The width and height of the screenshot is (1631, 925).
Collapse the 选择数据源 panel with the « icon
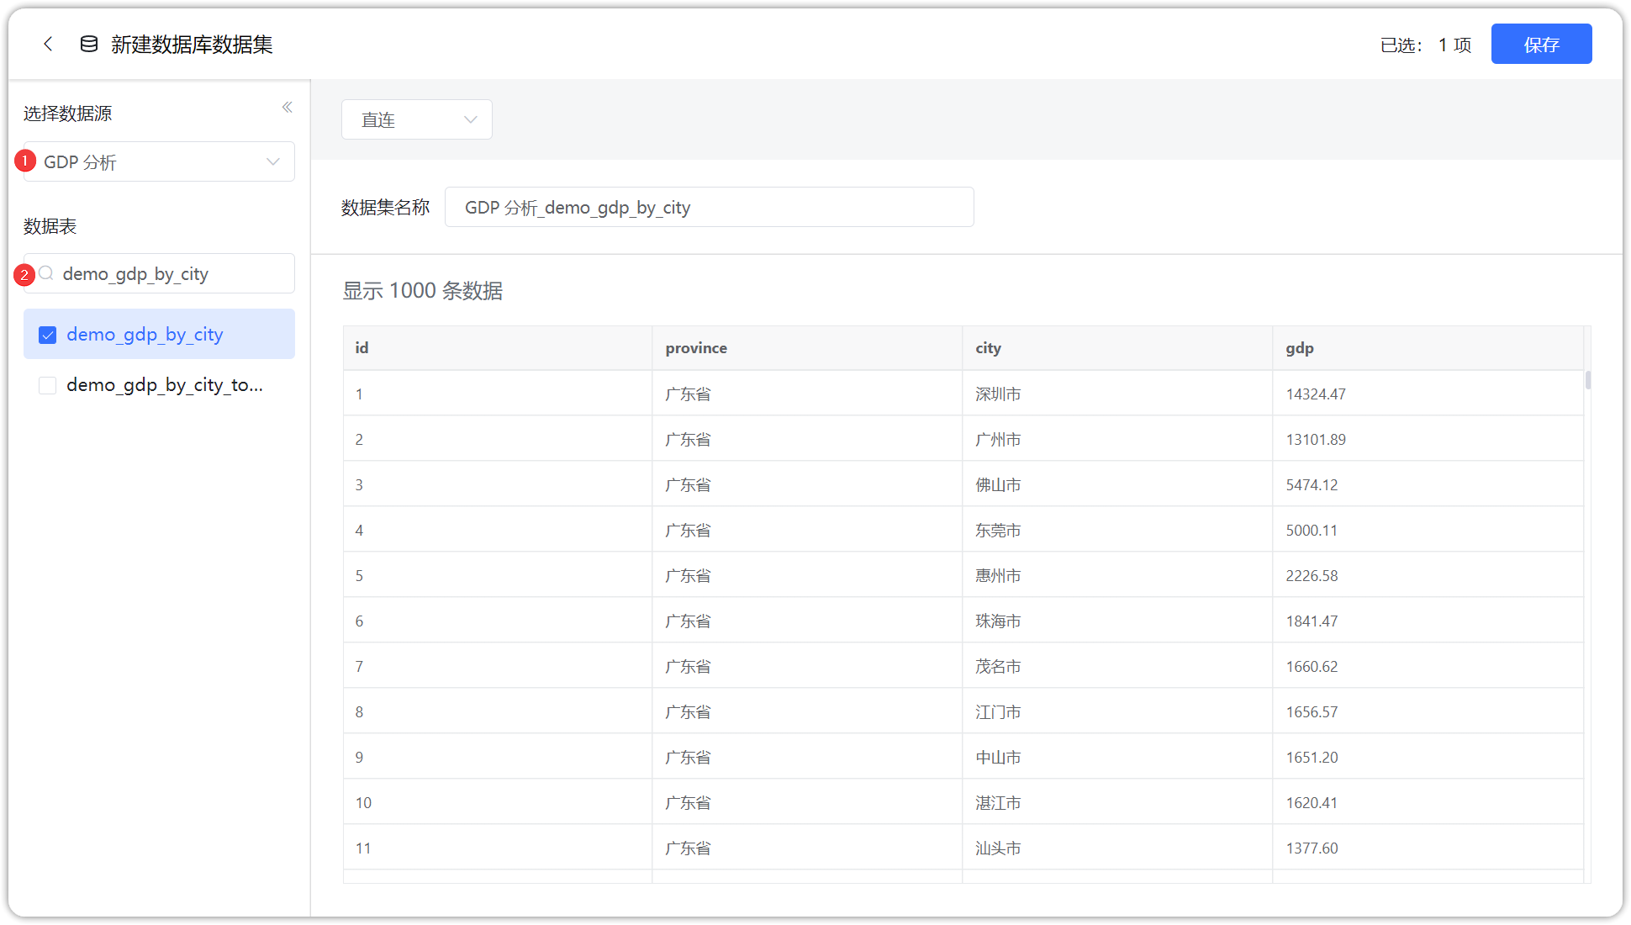click(287, 107)
